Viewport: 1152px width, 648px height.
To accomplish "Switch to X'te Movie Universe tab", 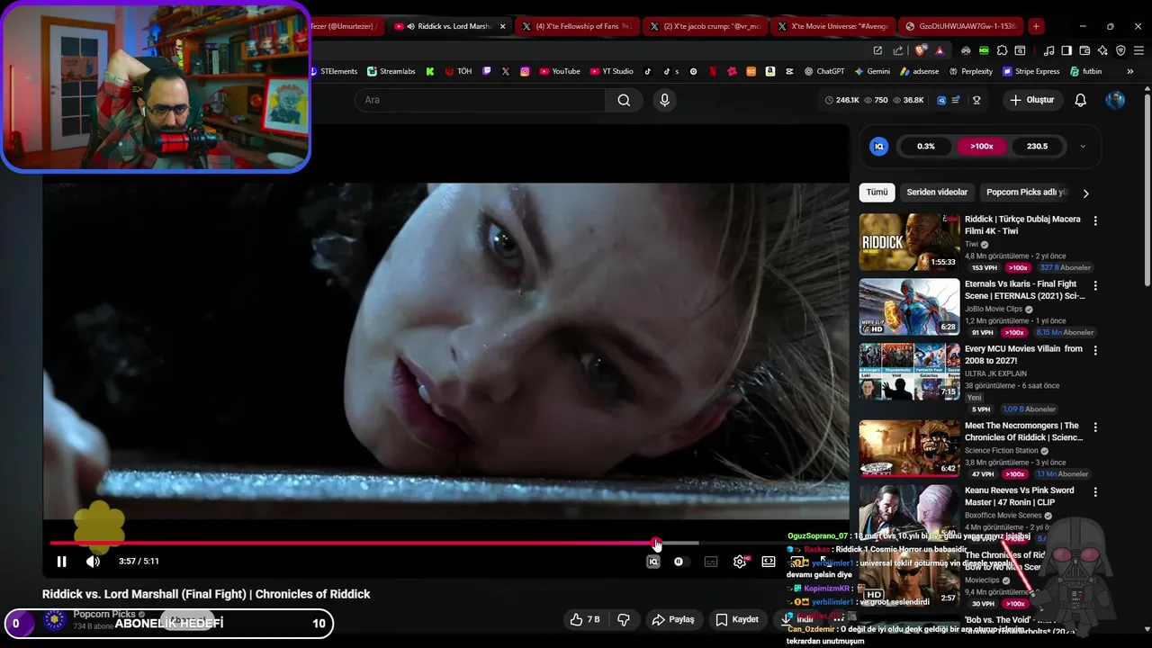I will pyautogui.click(x=835, y=26).
